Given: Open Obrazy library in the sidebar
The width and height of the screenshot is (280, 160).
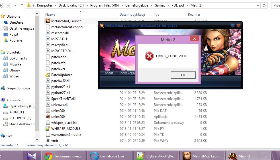Looking at the screenshot, I should tap(15, 70).
